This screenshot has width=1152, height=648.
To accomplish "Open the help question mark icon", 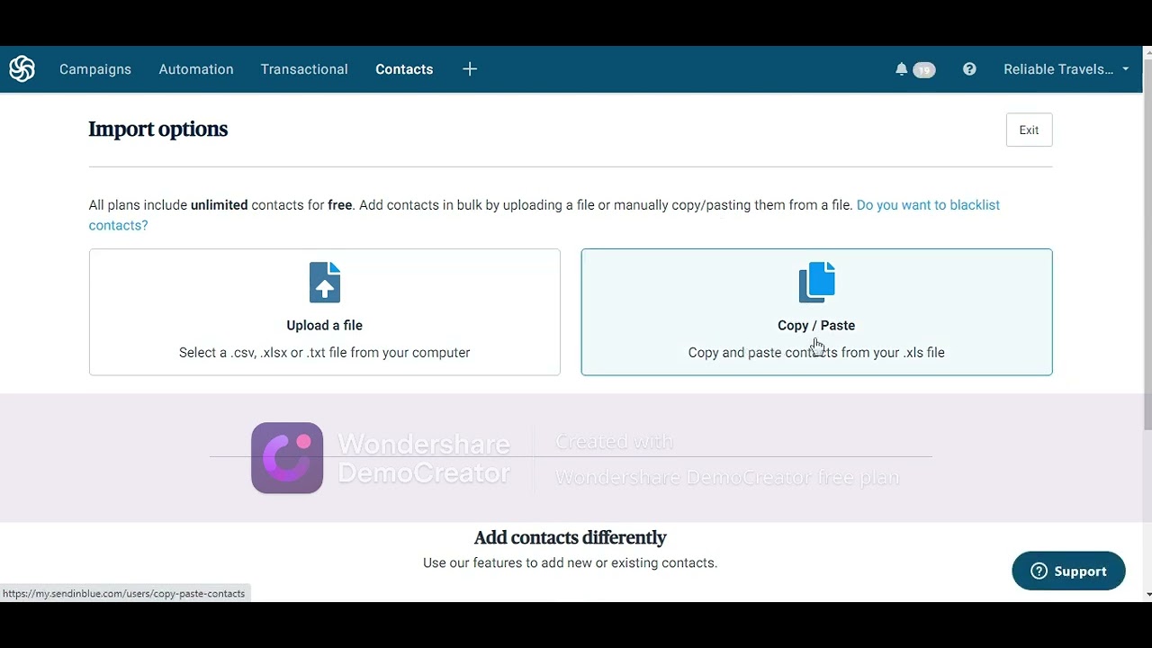I will 969,69.
